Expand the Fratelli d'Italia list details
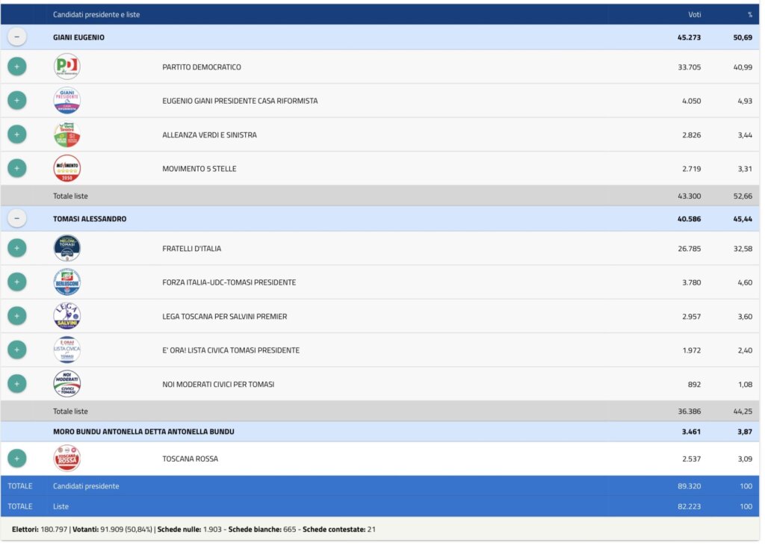This screenshot has height=546, width=765. point(17,248)
